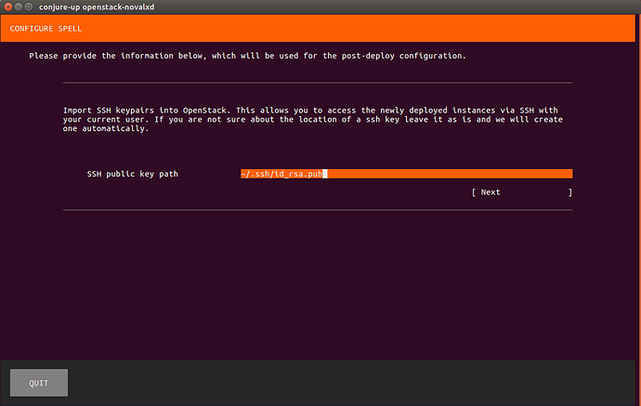641x406 pixels.
Task: Select the Next button
Action: (x=522, y=192)
